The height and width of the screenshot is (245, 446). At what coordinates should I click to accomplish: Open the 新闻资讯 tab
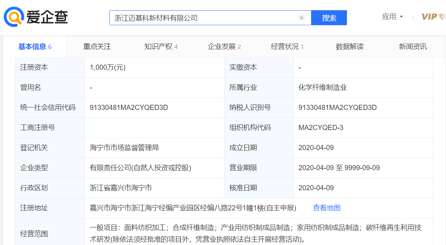413,47
